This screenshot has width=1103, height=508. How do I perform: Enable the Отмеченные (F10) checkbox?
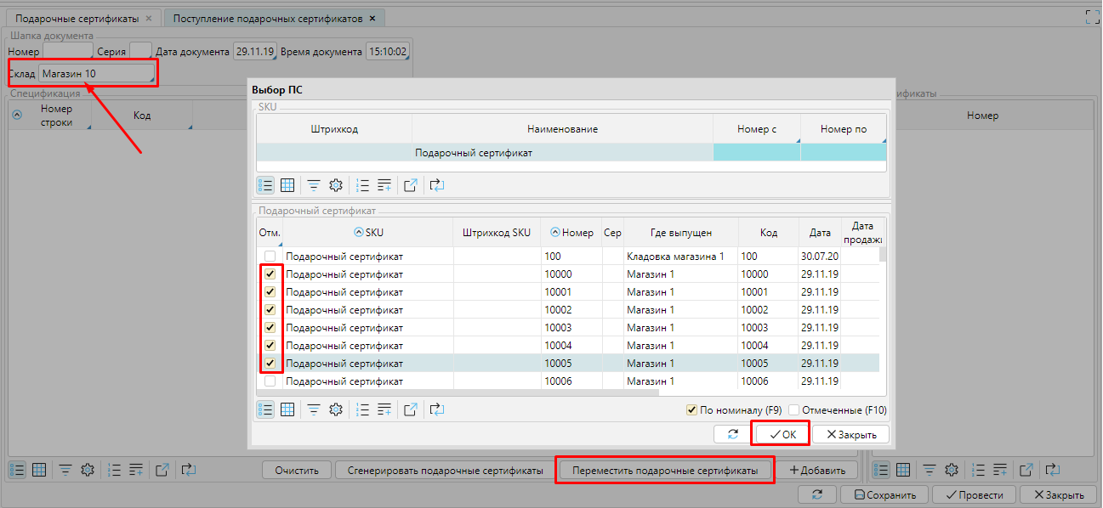coord(794,410)
